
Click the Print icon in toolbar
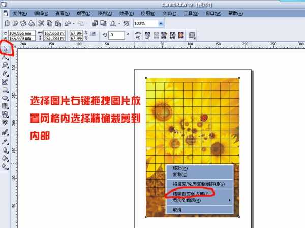[32, 23]
